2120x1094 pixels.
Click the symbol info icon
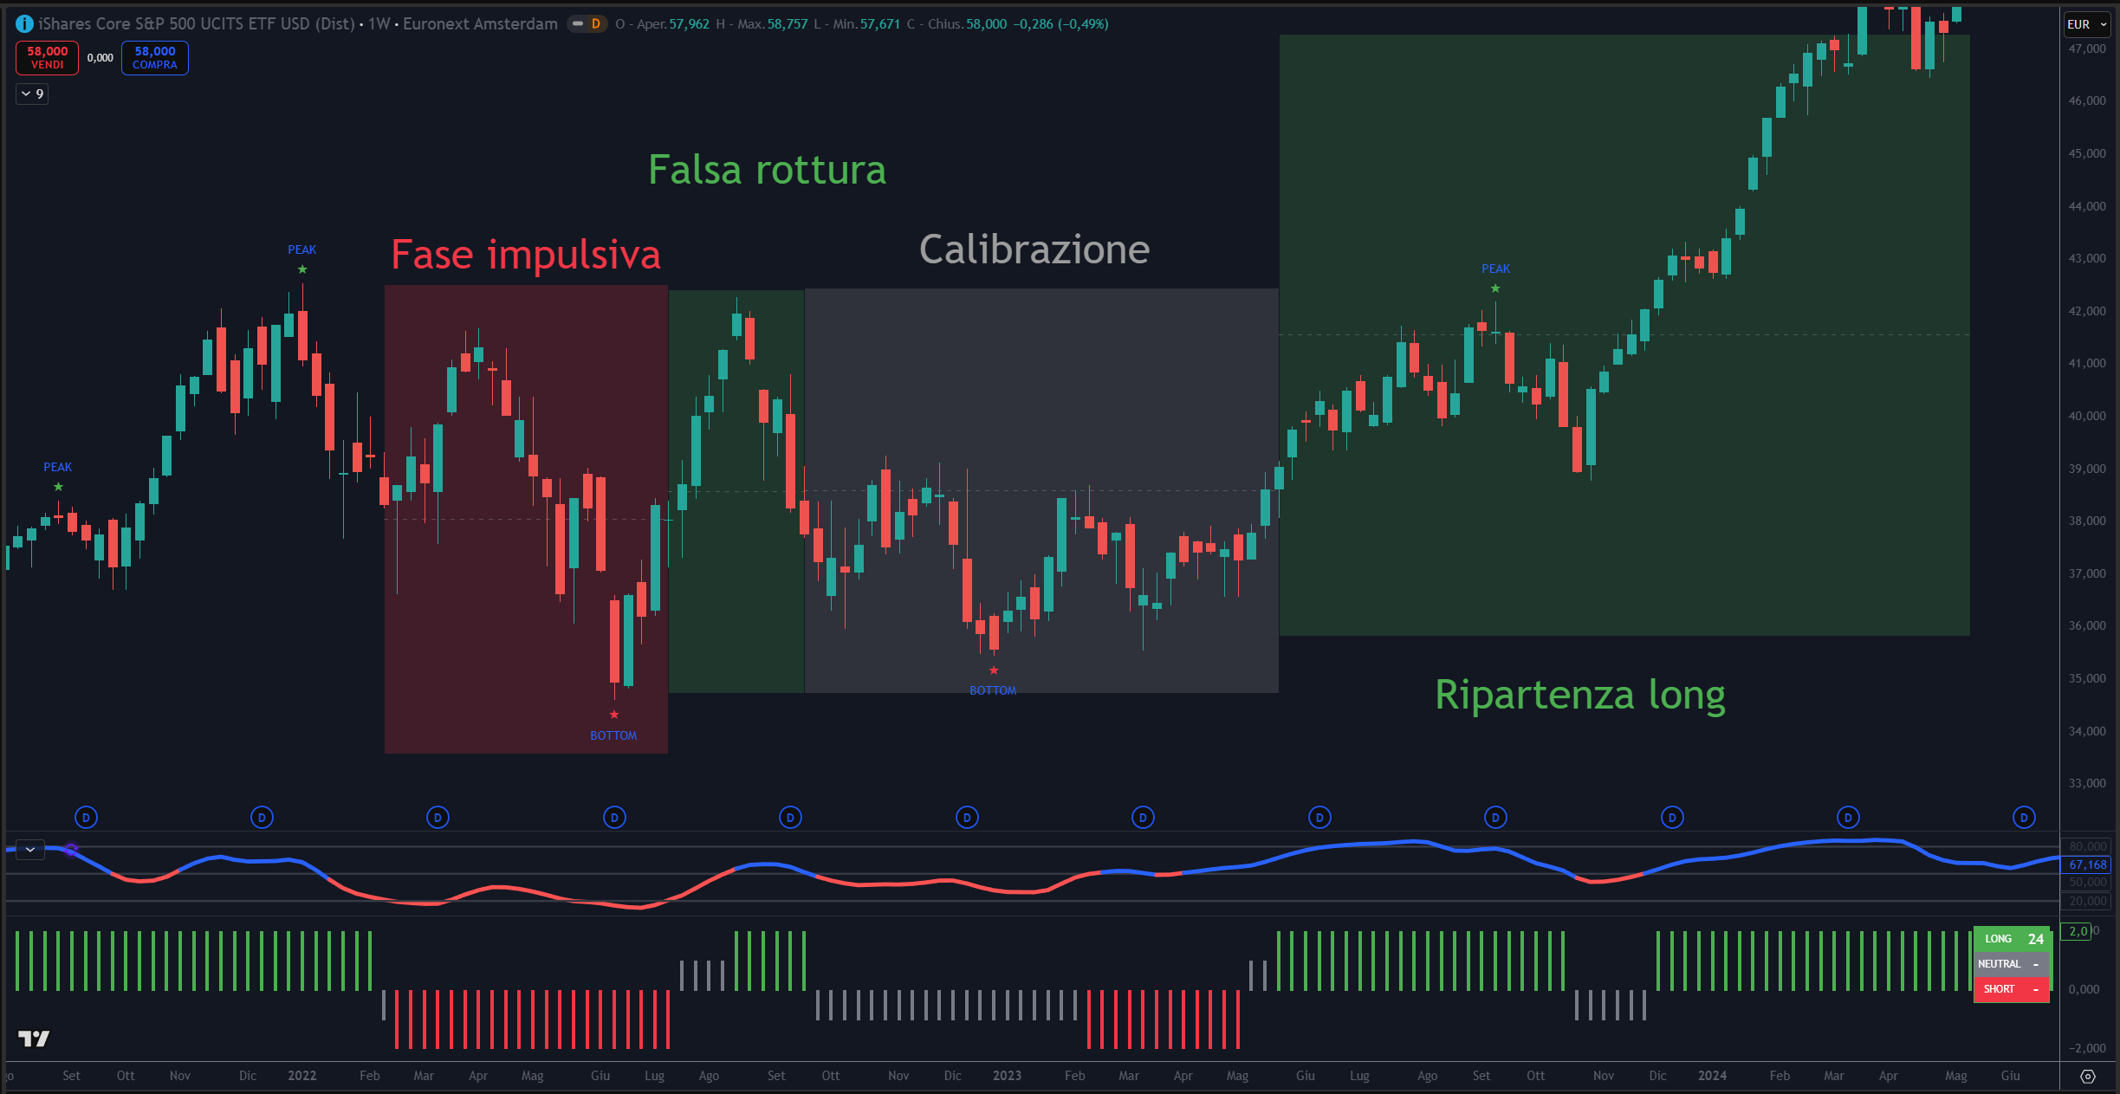24,24
